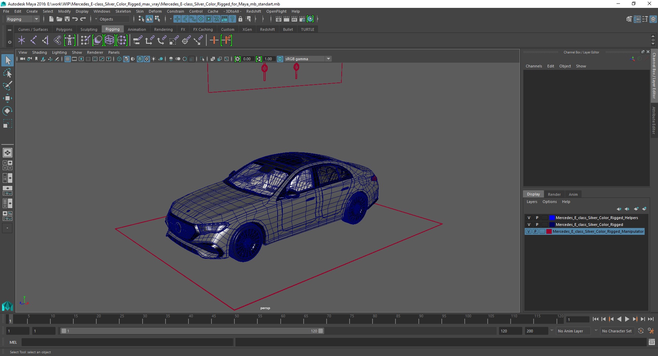Click the New Scene file icon

(x=51, y=19)
